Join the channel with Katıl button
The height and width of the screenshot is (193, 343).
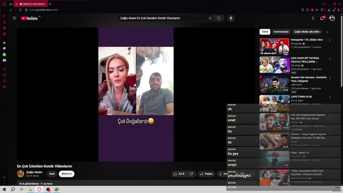click(x=52, y=174)
